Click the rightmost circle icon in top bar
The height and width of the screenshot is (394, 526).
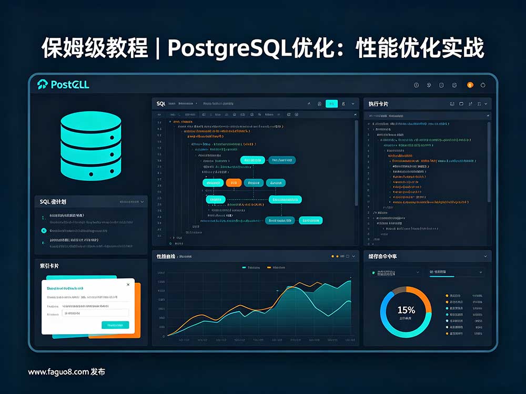483,85
